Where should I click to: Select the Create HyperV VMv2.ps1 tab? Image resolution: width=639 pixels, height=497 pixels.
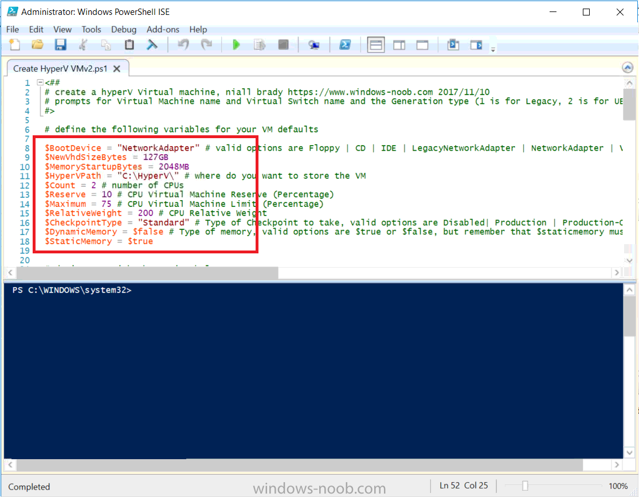(x=60, y=68)
